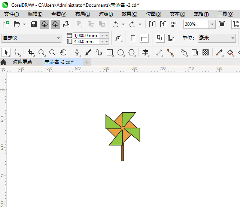Click the Export icon with the up arrow

163,24
